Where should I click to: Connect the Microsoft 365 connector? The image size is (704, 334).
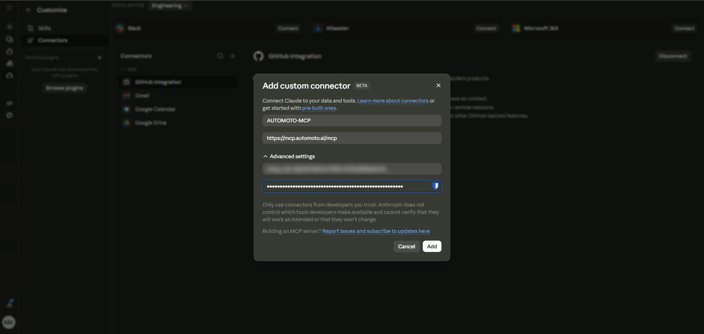pyautogui.click(x=684, y=28)
